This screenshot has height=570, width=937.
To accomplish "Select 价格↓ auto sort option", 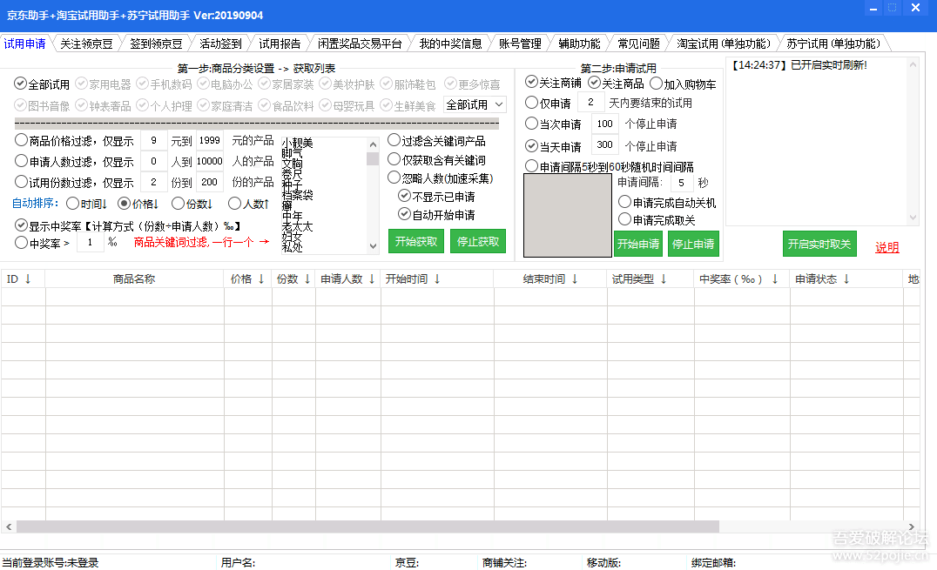I will point(138,204).
